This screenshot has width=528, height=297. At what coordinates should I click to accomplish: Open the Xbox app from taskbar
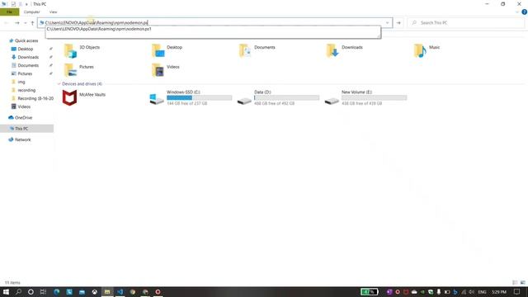click(95, 292)
